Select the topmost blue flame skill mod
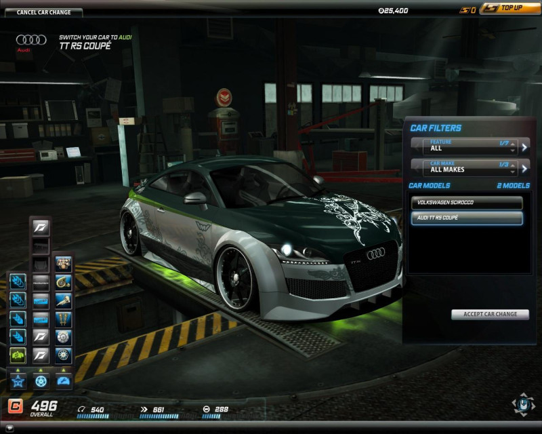Screen dimensions: 542x434 click(18, 281)
